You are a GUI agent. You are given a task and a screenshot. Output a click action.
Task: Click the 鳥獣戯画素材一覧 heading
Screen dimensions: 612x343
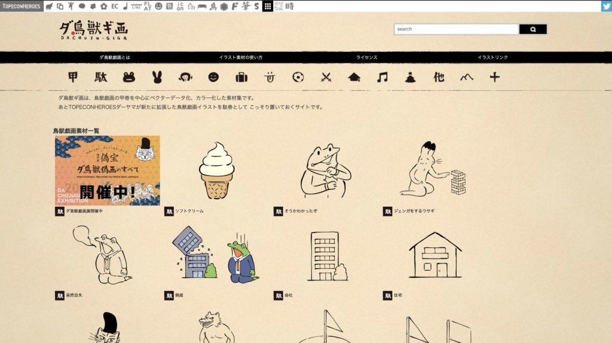[x=76, y=131]
